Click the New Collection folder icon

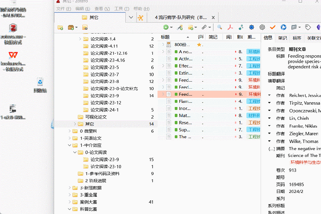coord(60,27)
